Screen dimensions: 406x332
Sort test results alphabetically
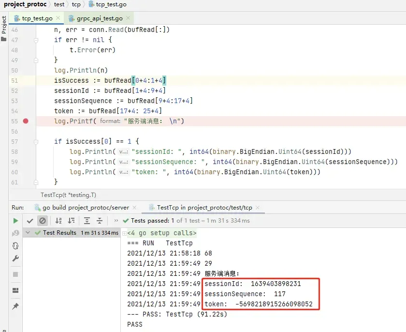point(59,220)
